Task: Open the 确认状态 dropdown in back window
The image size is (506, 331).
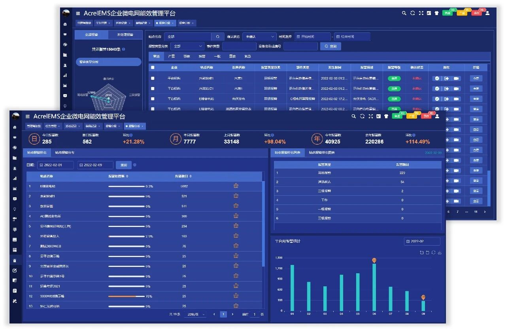Action: pos(259,37)
